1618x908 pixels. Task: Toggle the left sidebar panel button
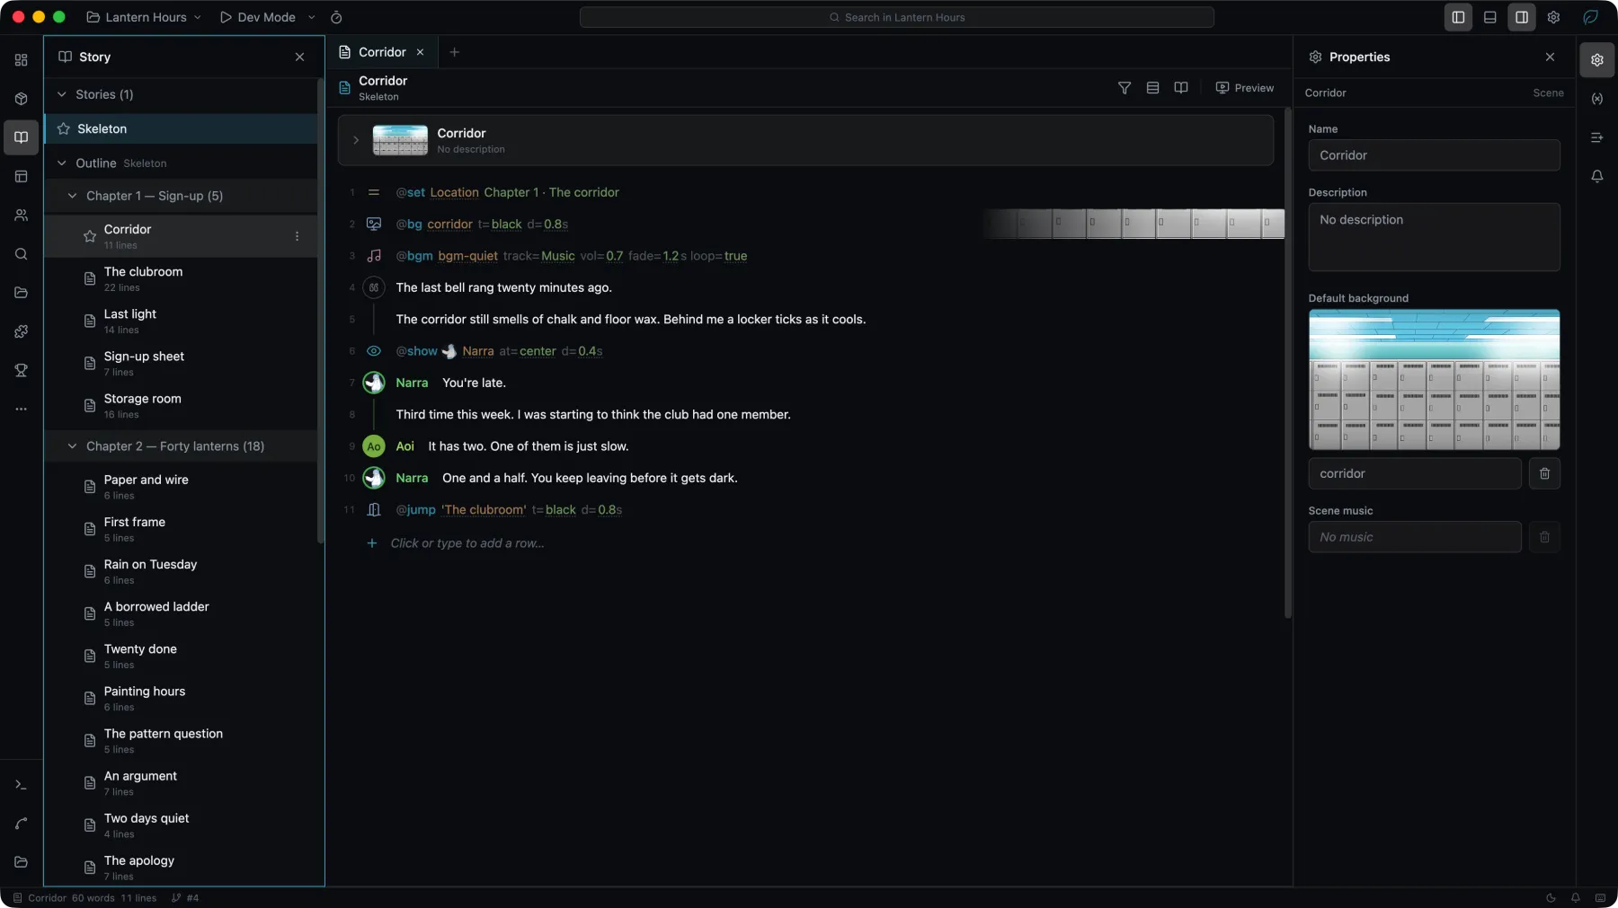coord(1458,17)
